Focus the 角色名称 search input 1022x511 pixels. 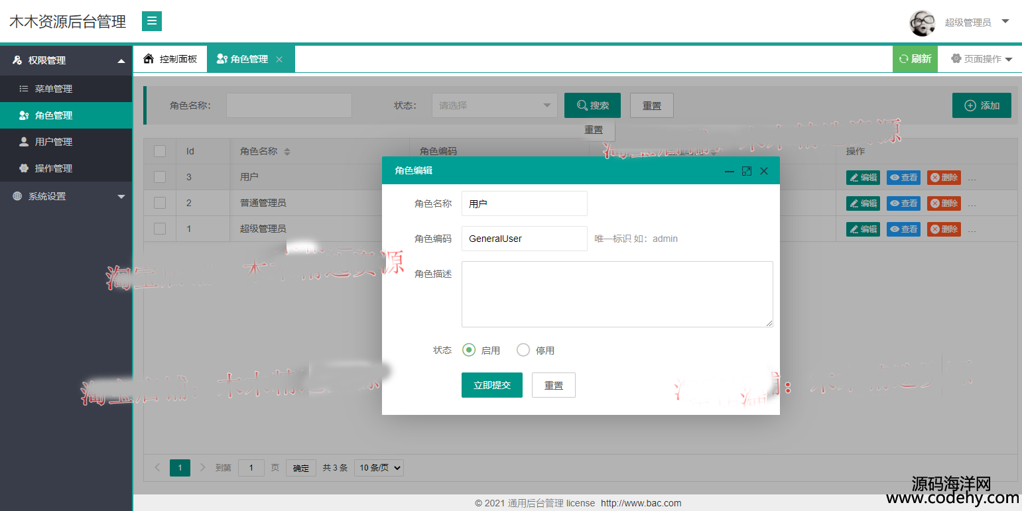289,105
